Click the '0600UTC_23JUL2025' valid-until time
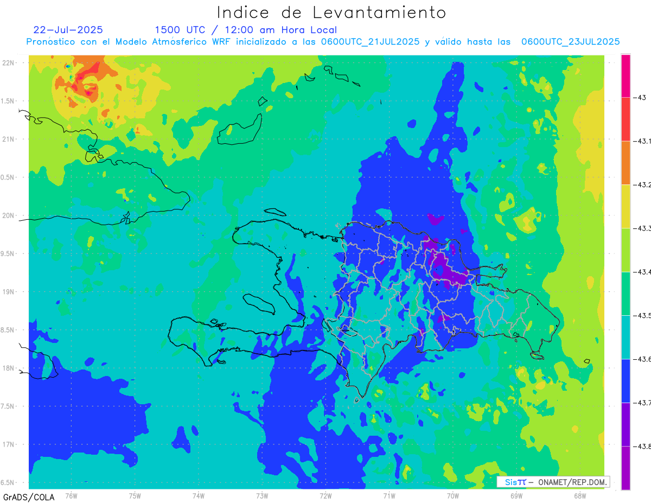Viewport: 651px width, 503px height. [x=570, y=42]
